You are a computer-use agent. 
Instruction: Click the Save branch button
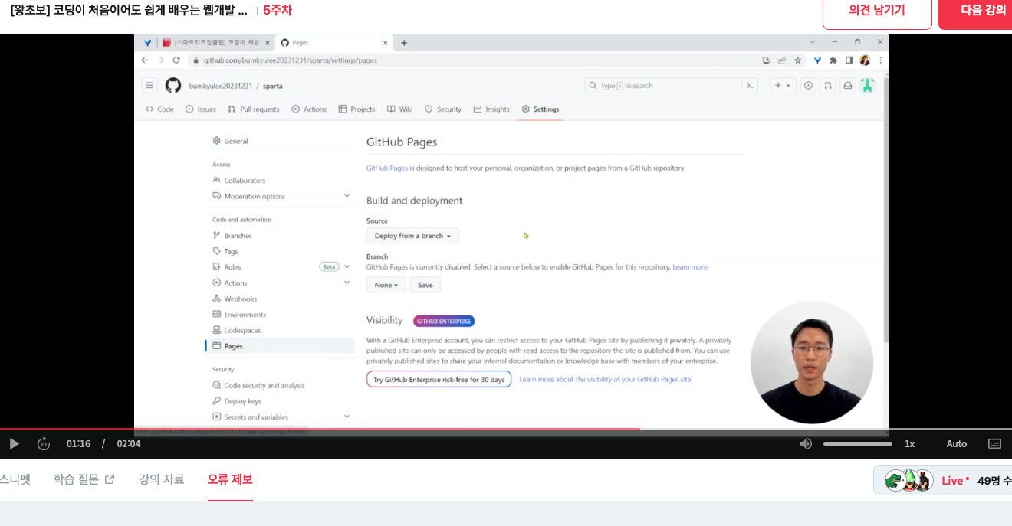point(426,285)
